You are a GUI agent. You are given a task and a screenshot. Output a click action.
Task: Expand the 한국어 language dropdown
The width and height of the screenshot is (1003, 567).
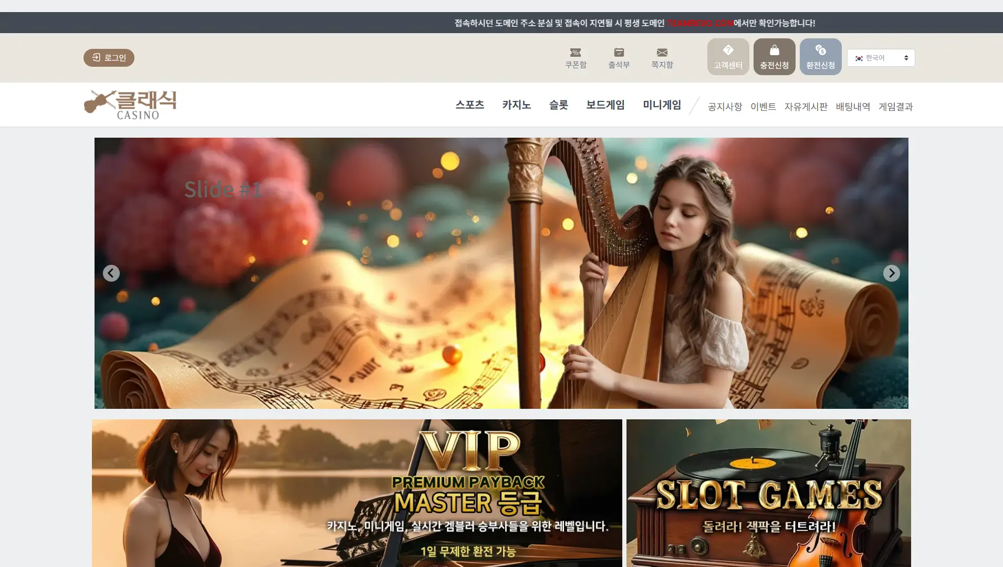point(881,58)
